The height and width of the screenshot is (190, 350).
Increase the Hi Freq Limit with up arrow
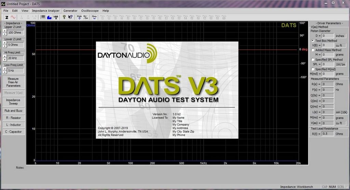tap(5, 56)
